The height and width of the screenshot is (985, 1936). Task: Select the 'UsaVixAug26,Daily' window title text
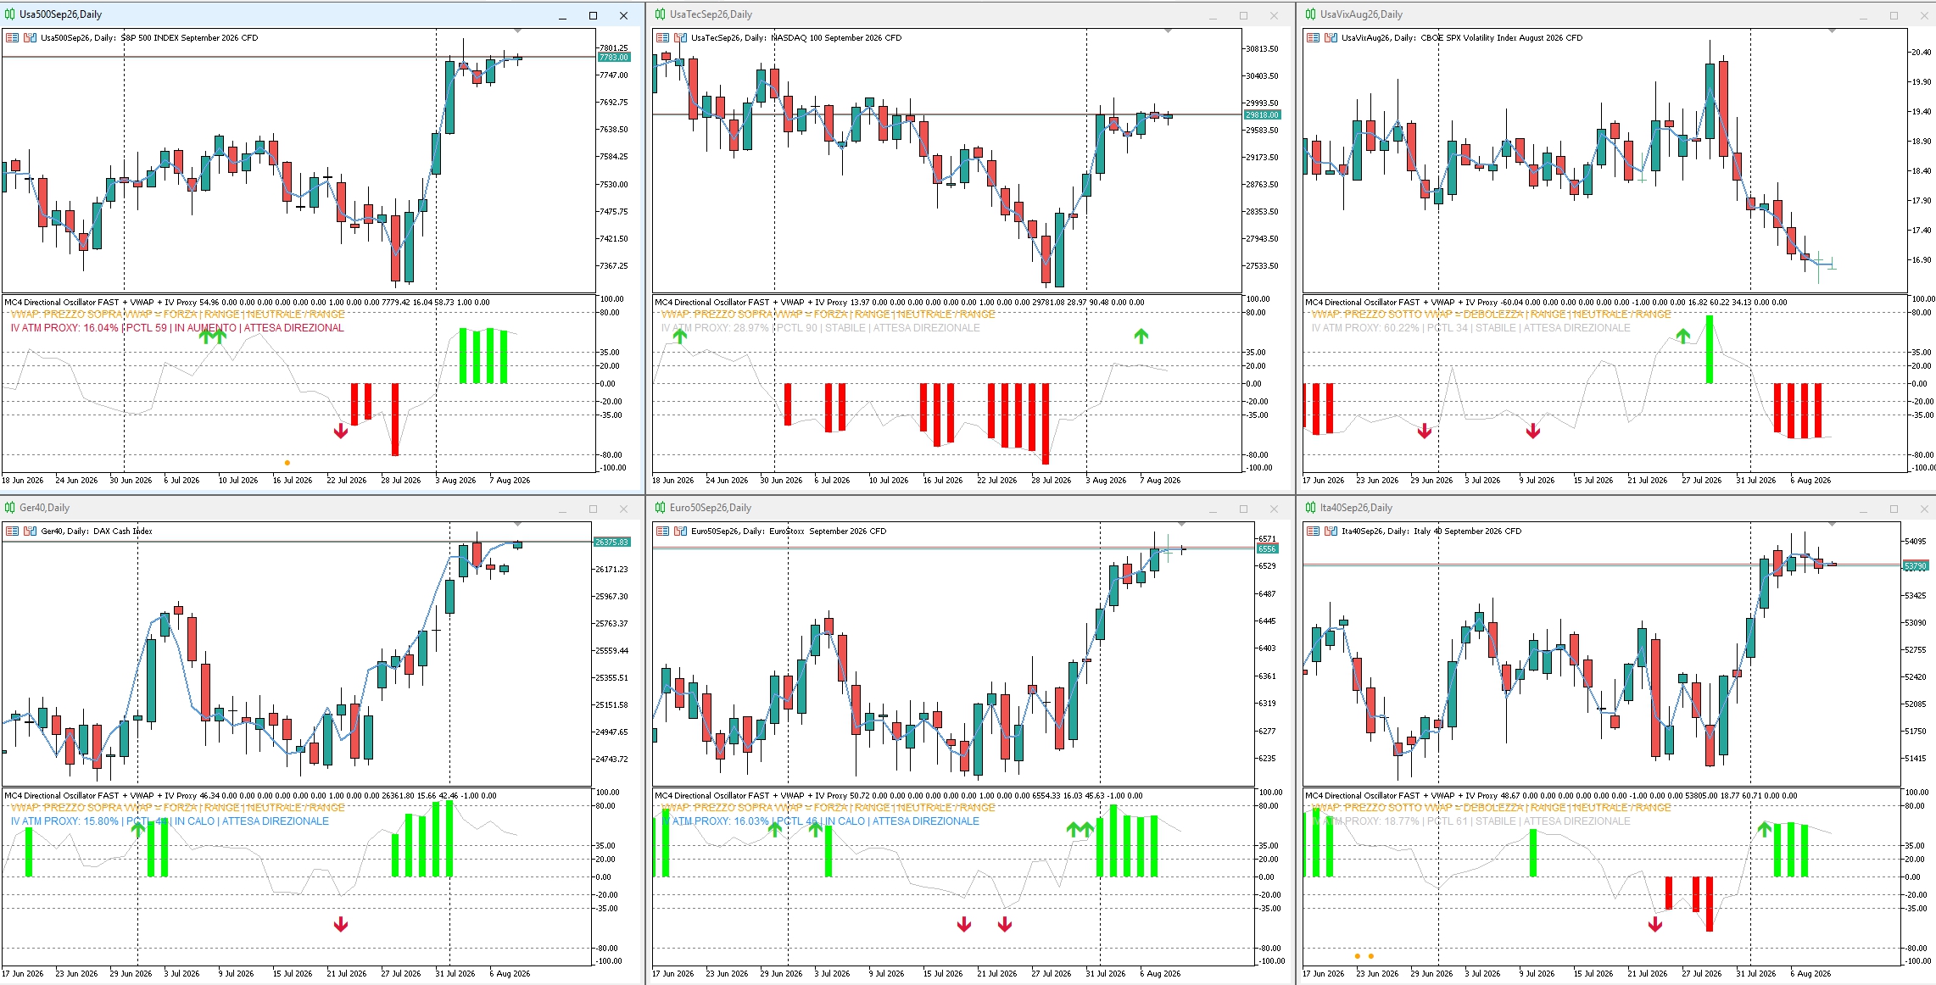[x=1361, y=14]
